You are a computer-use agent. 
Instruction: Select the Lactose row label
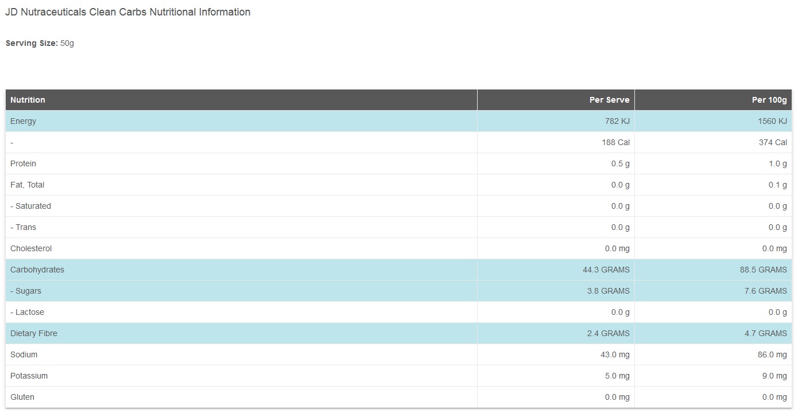tap(27, 312)
